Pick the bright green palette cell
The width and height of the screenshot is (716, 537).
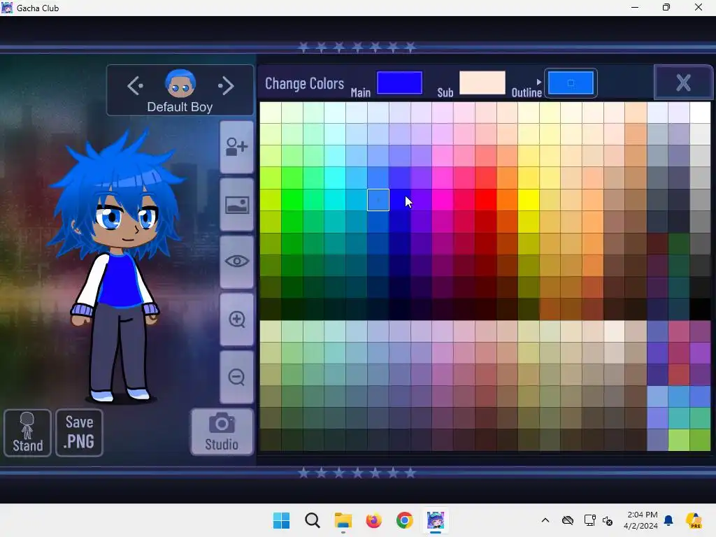292,200
